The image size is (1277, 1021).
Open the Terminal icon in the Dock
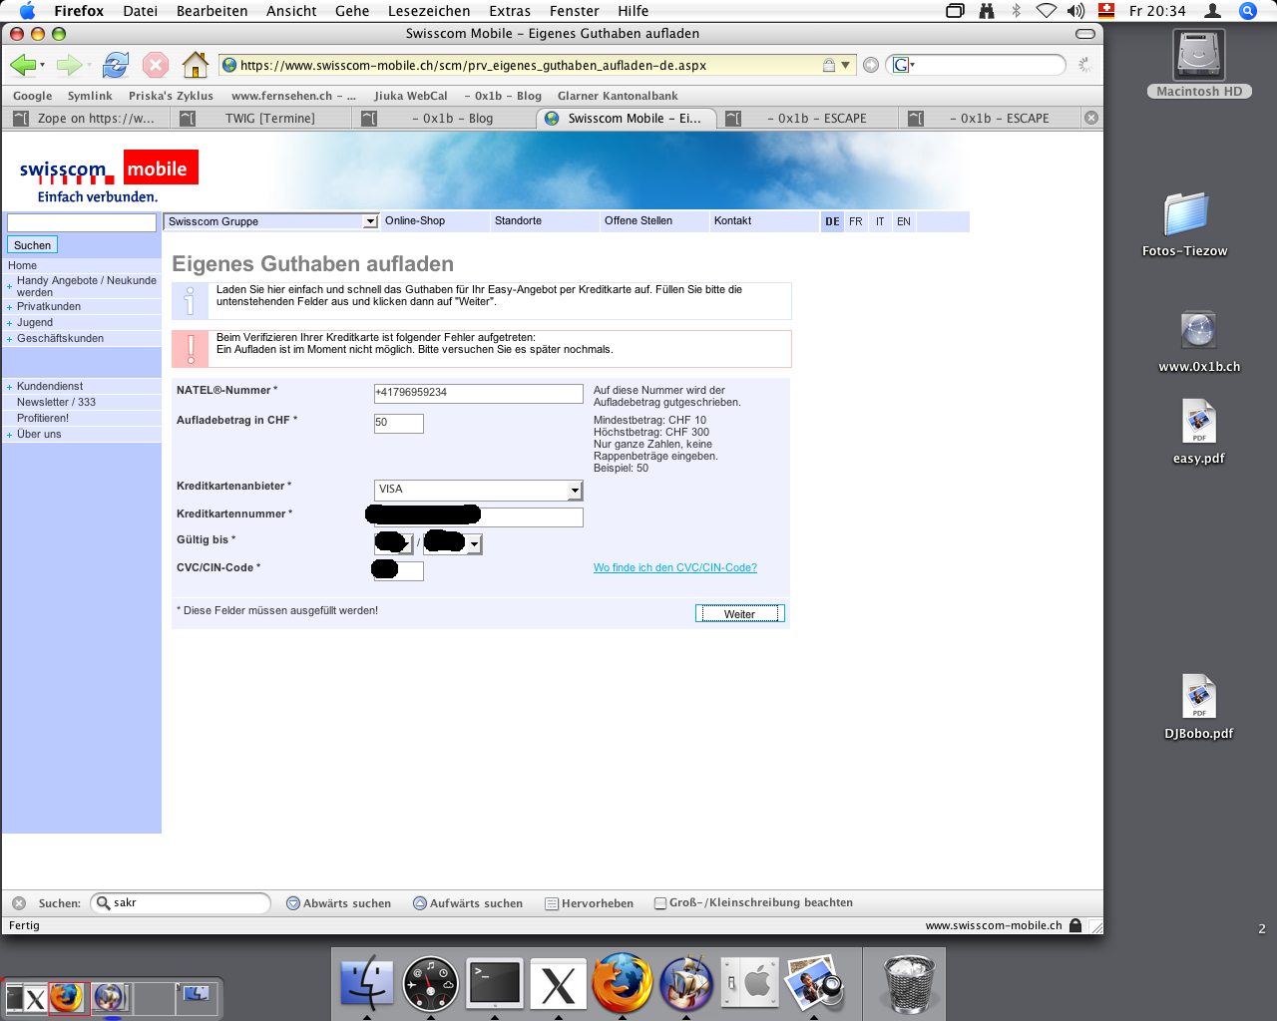point(495,983)
